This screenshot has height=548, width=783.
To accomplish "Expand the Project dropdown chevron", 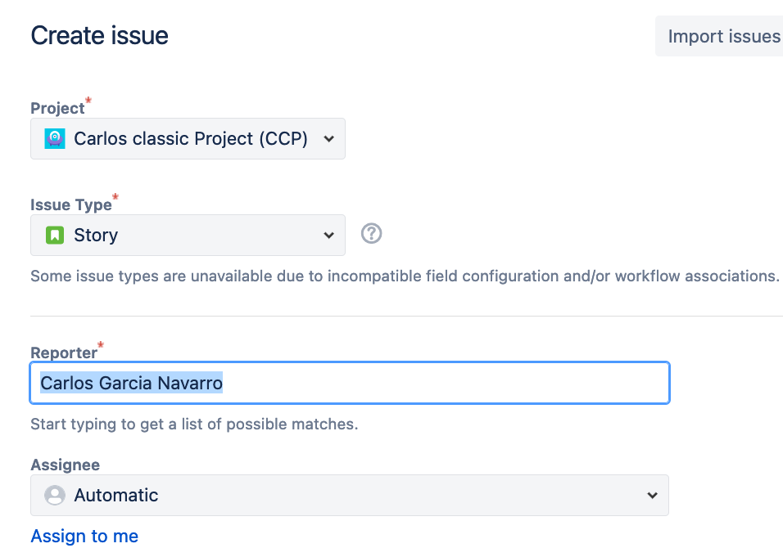I will (328, 139).
